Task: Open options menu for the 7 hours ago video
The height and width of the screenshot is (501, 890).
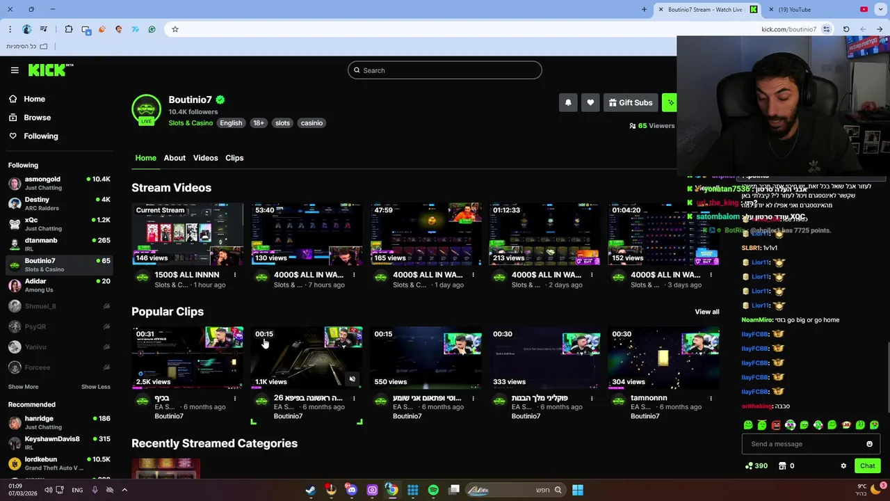Action: pyautogui.click(x=354, y=275)
